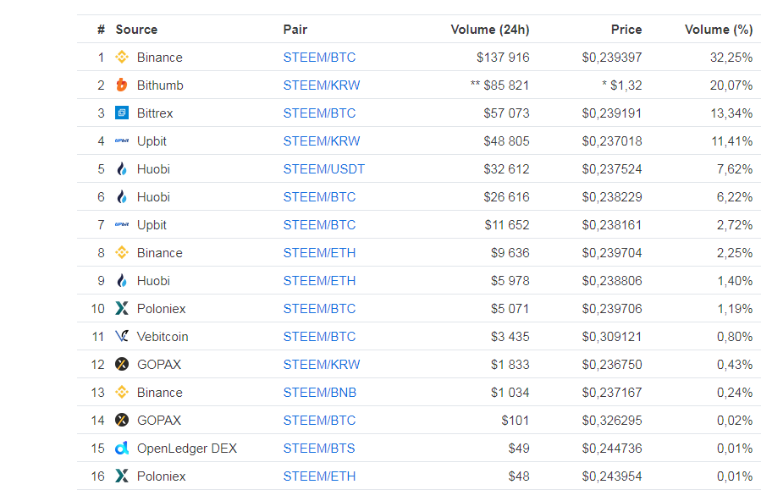Click the Huobi flame icon in row 5
761x490 pixels.
coord(122,169)
